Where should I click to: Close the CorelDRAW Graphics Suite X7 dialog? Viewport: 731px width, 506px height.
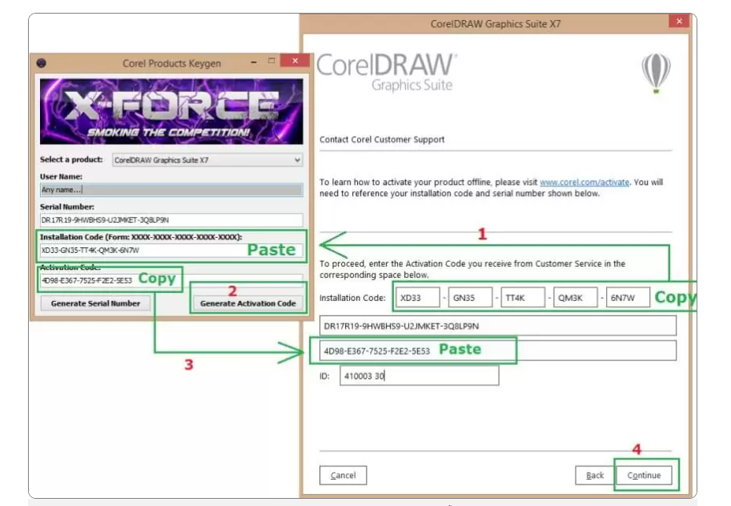click(x=679, y=22)
